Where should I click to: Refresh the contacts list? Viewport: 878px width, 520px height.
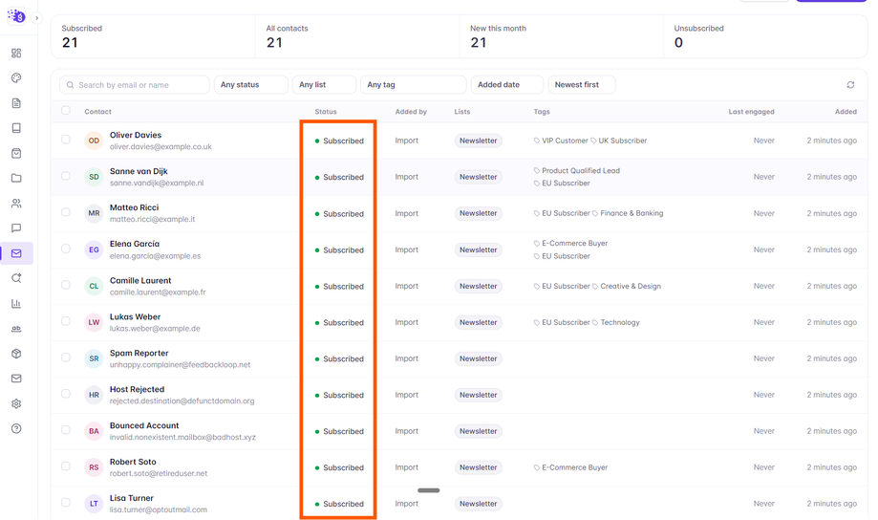coord(850,85)
